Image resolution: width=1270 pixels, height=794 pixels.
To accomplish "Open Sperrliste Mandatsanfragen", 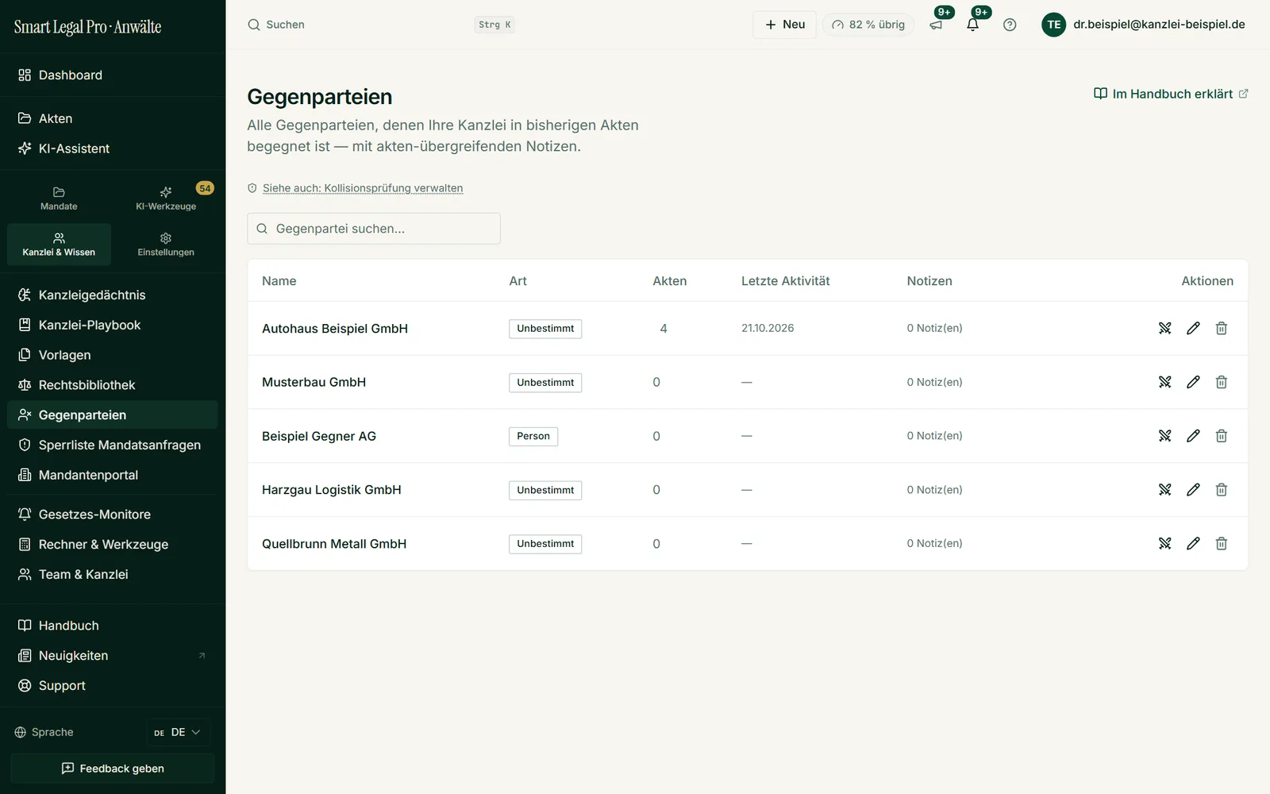I will (x=113, y=445).
